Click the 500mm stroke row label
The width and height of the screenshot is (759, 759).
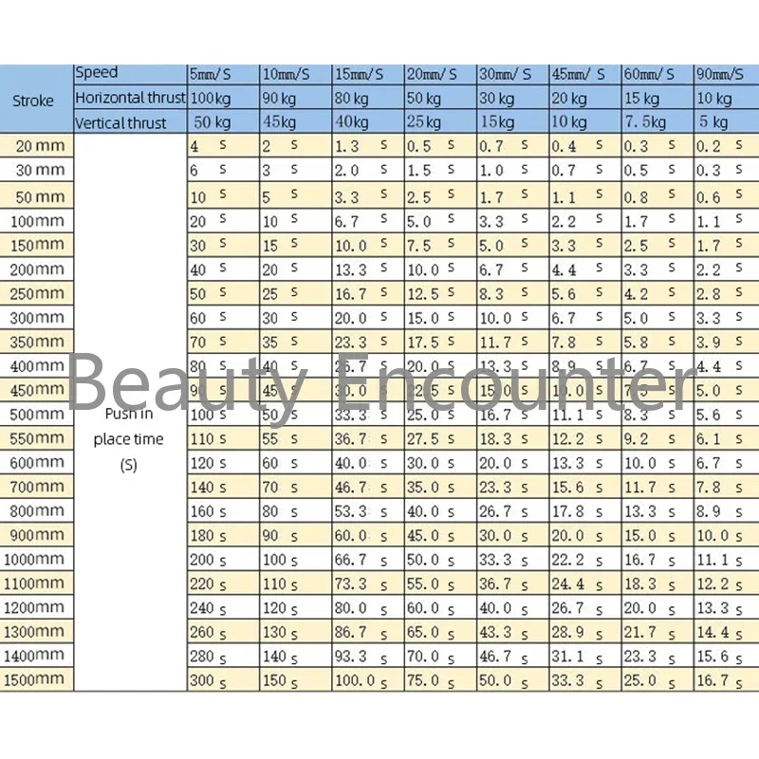(x=36, y=415)
